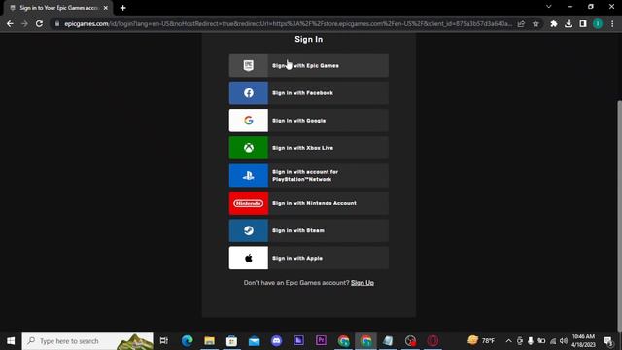Reload the current page
Viewport: 622px width, 350px height.
coord(39,23)
